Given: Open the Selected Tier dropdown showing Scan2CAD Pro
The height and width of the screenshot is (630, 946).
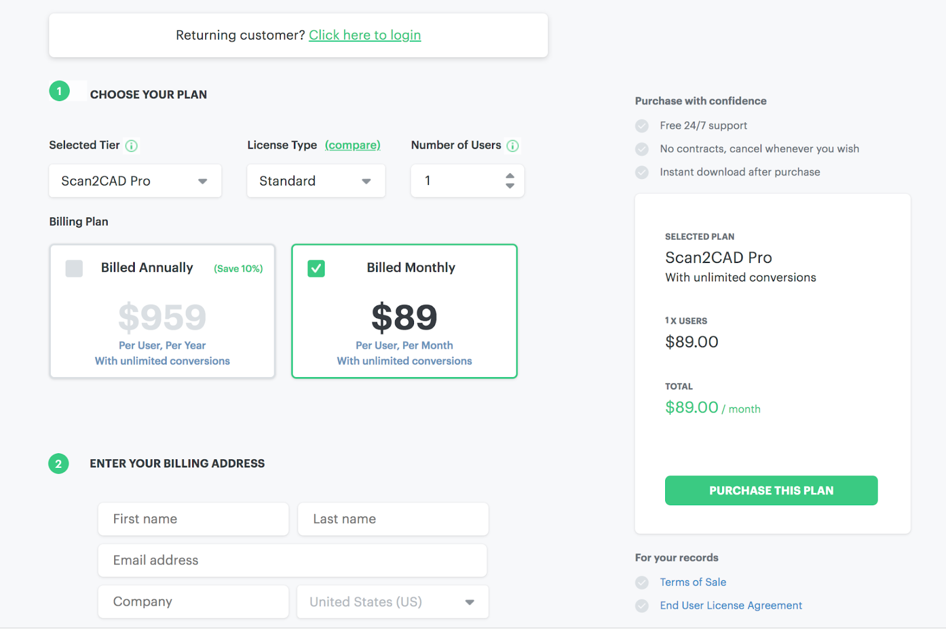Looking at the screenshot, I should (135, 181).
